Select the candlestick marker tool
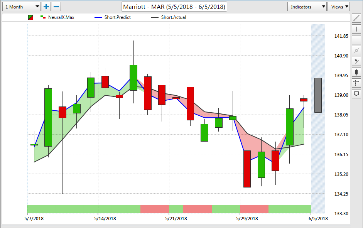 point(356,72)
